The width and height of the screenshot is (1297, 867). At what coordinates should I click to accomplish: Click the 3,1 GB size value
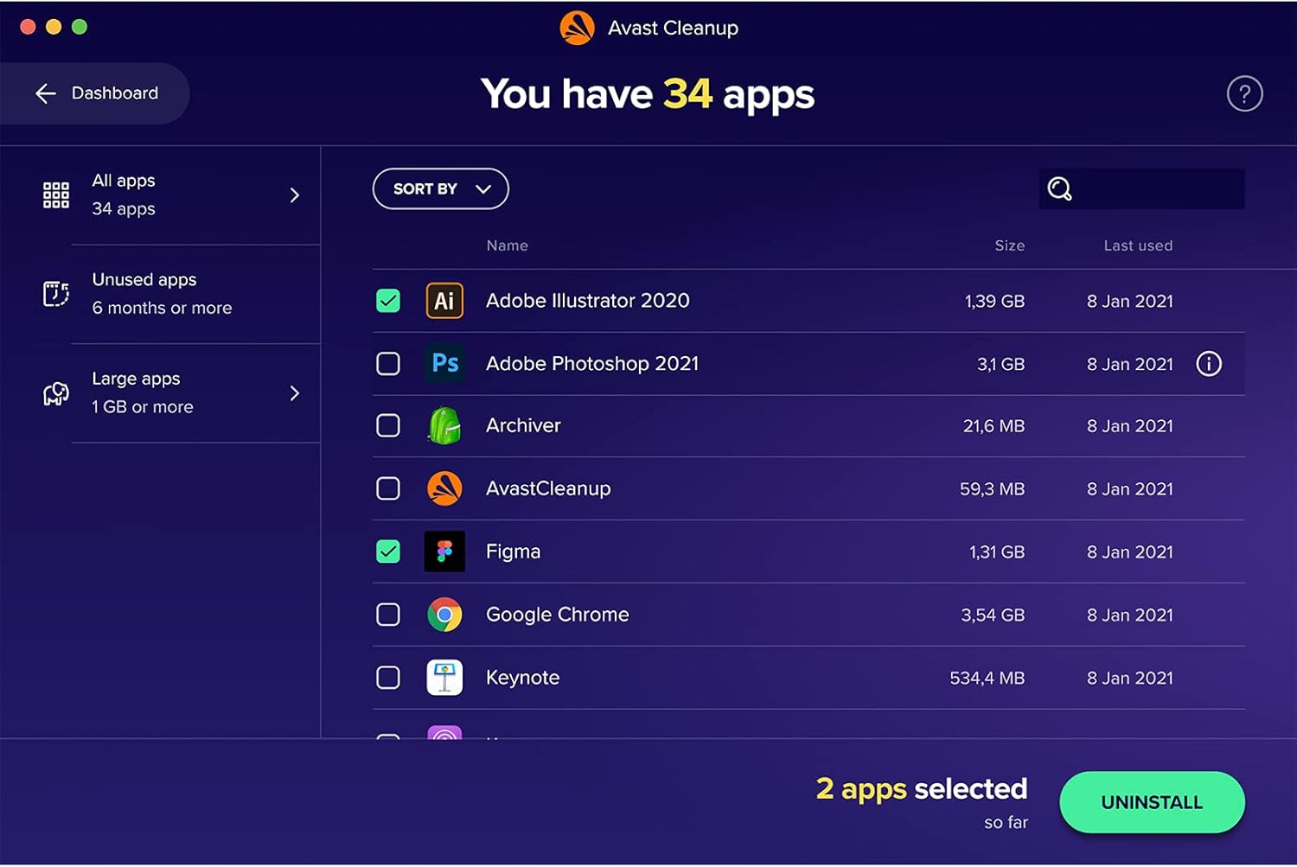coord(1000,364)
